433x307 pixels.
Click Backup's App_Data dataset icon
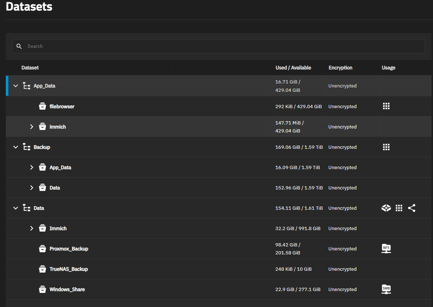point(42,167)
